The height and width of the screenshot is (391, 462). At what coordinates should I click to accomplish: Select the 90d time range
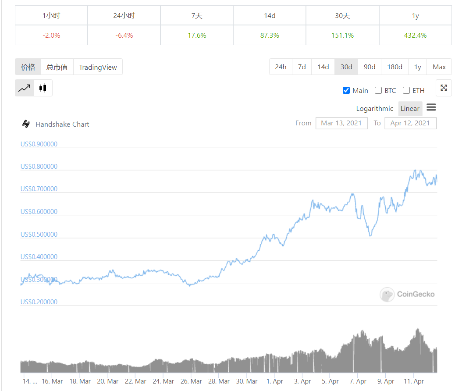tap(370, 67)
